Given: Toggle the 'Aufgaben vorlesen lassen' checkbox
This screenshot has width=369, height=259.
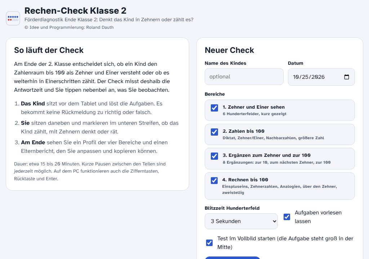Looking at the screenshot, I should [x=286, y=217].
